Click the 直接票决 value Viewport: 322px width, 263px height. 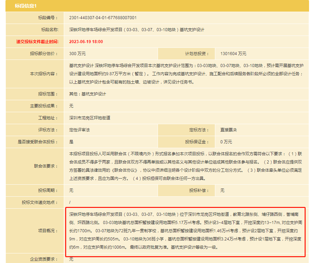tap(228, 130)
